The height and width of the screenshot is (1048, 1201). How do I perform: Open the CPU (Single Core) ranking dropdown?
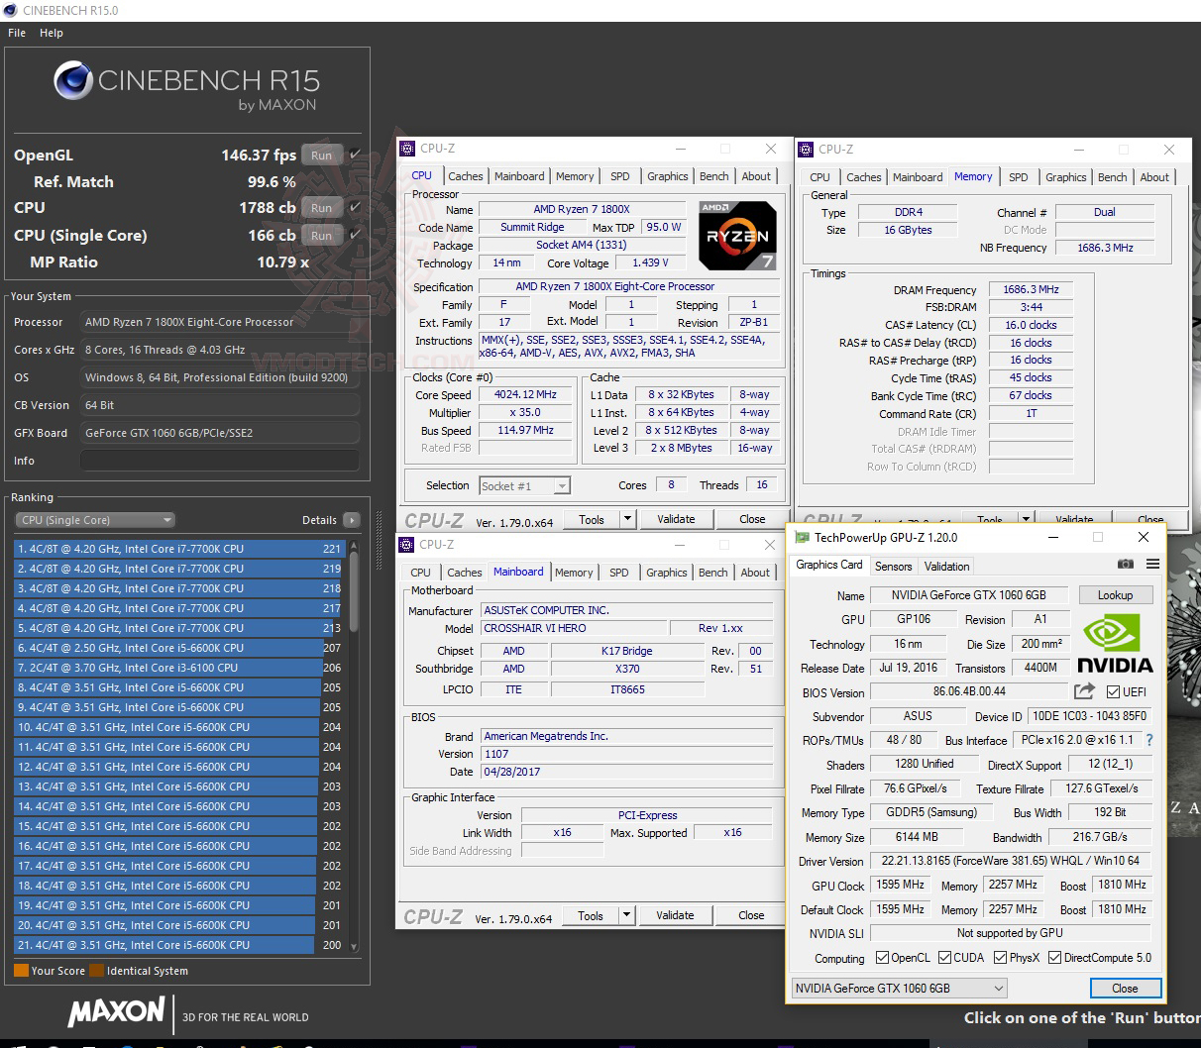tap(95, 520)
